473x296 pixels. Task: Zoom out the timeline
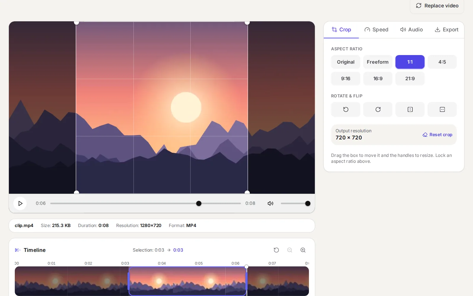tap(290, 250)
